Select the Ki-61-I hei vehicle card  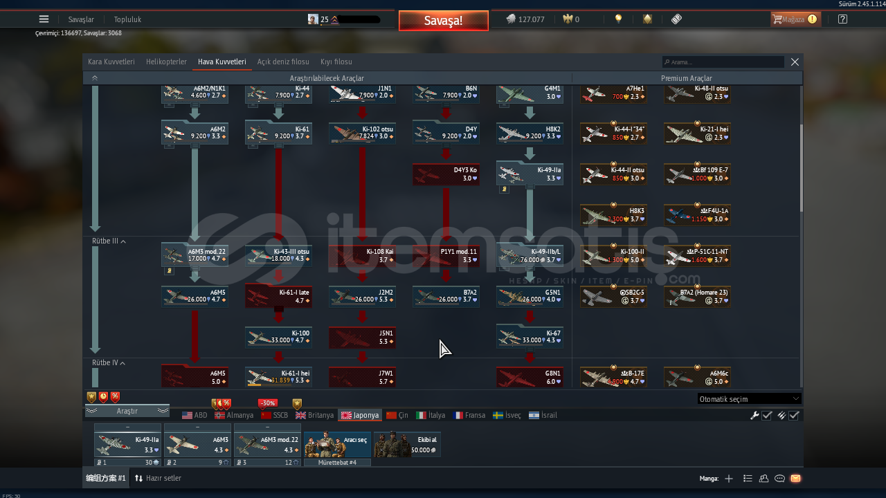pyautogui.click(x=278, y=376)
